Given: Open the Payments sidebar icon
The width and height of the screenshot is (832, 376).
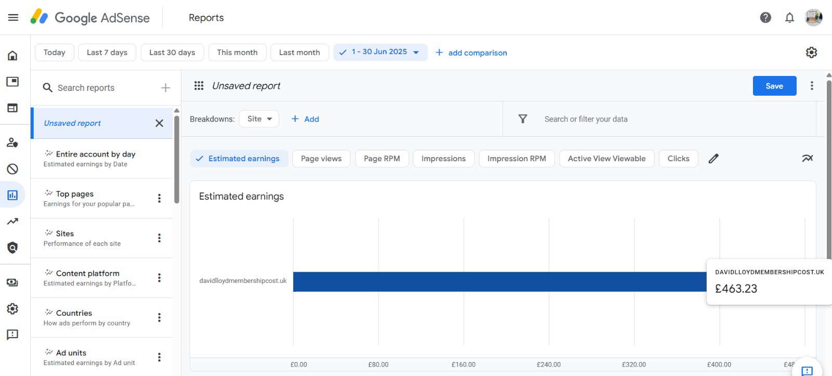Looking at the screenshot, I should 12,282.
